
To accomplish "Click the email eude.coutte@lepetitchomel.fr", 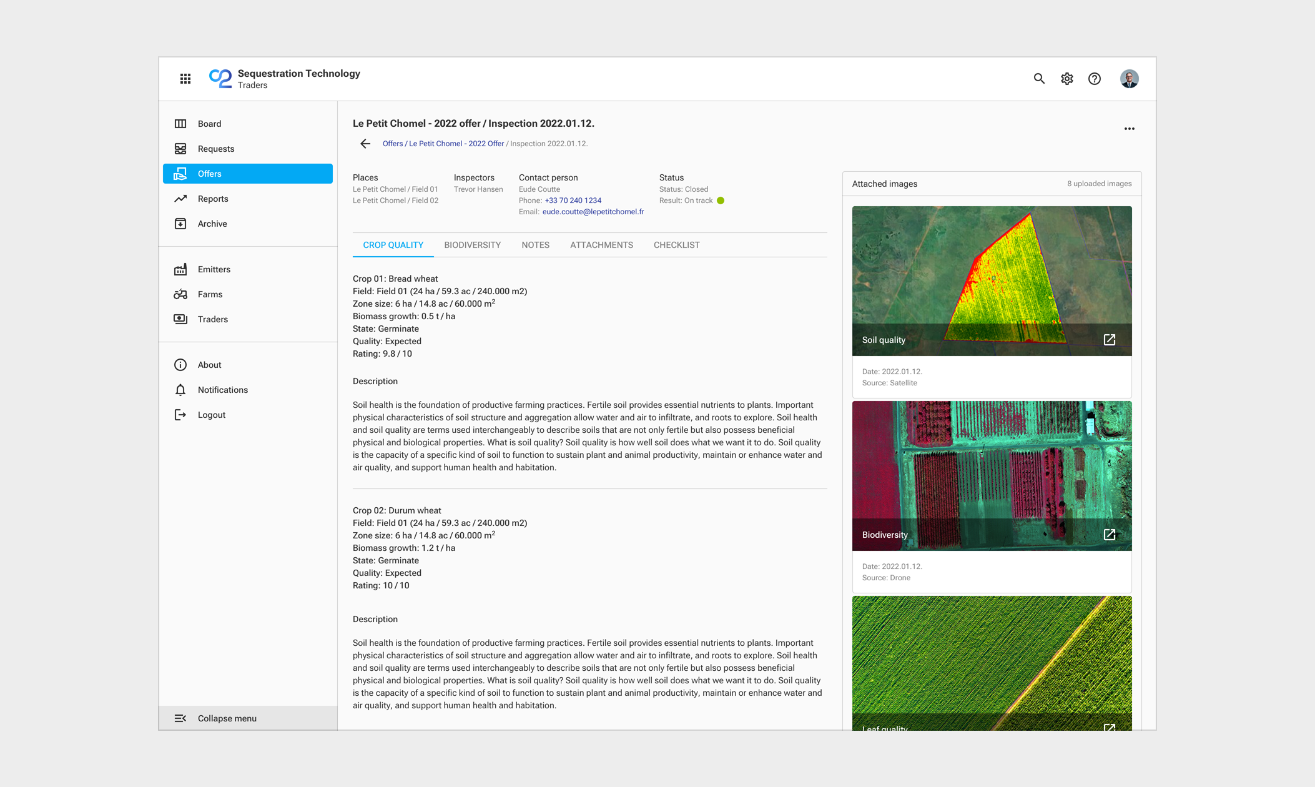I will tap(593, 212).
